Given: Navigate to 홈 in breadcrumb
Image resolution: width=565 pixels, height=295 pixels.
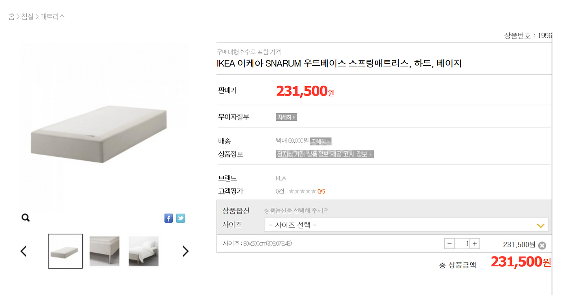Looking at the screenshot, I should point(12,17).
